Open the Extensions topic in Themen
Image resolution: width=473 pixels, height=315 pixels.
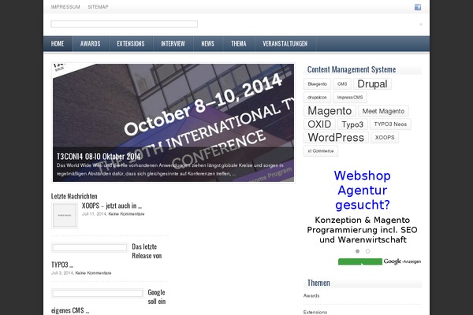pyautogui.click(x=315, y=313)
